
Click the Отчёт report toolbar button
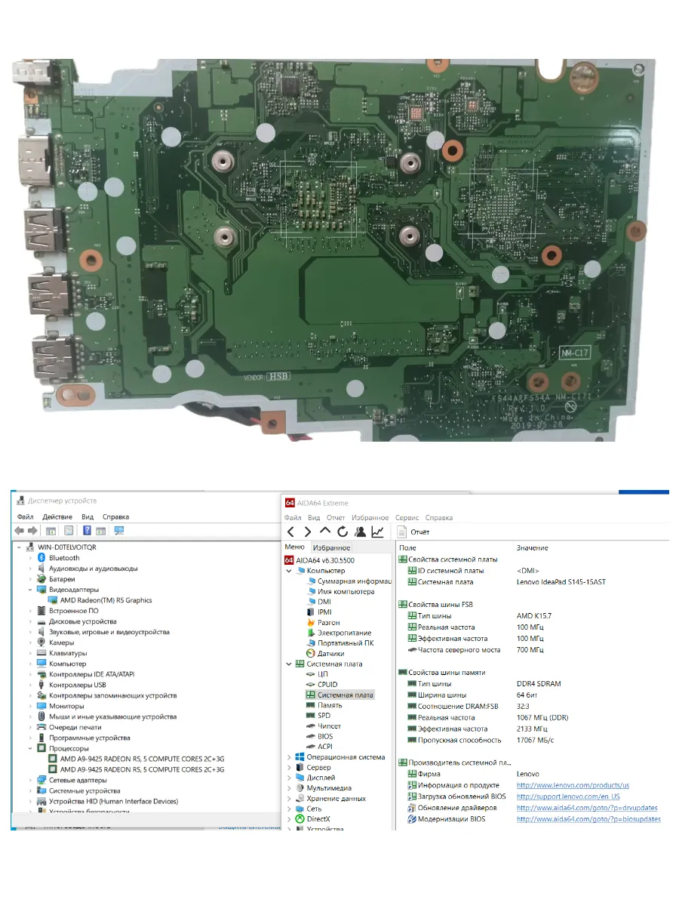(x=413, y=532)
